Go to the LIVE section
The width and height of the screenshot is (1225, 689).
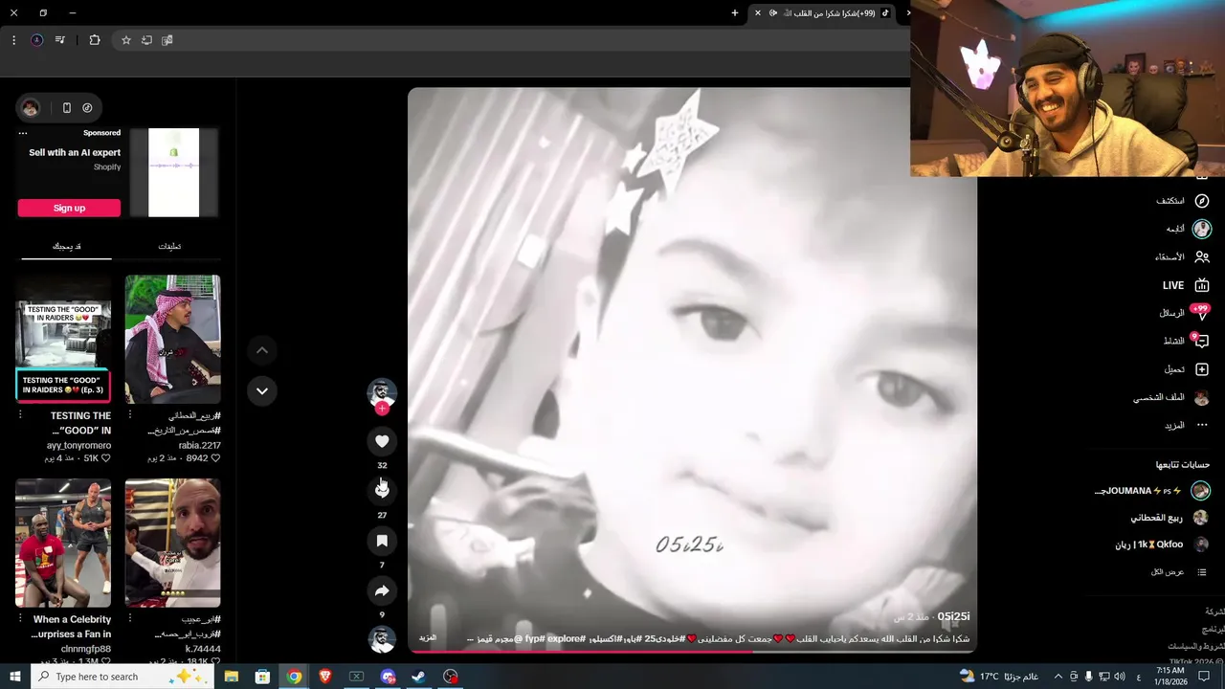1187,285
